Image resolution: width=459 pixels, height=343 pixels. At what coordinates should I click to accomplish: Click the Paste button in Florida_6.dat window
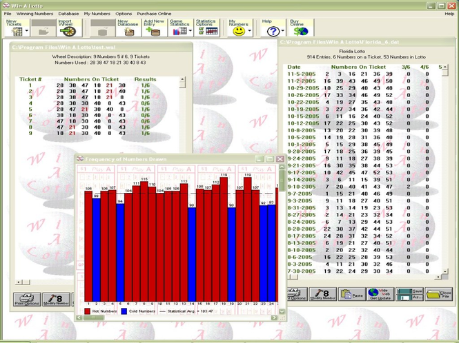(352, 294)
